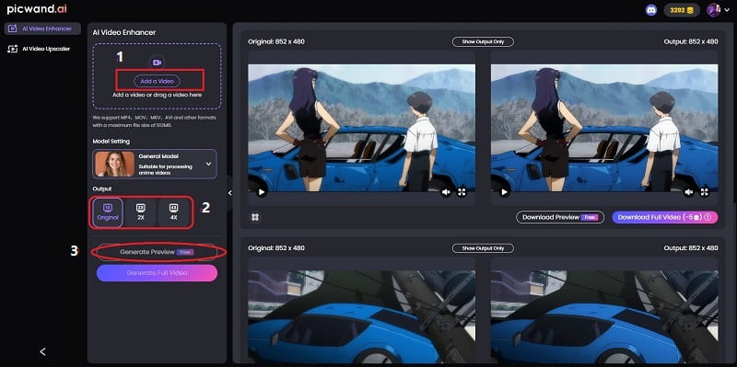
Task: Select the 4X output option
Action: [173, 212]
